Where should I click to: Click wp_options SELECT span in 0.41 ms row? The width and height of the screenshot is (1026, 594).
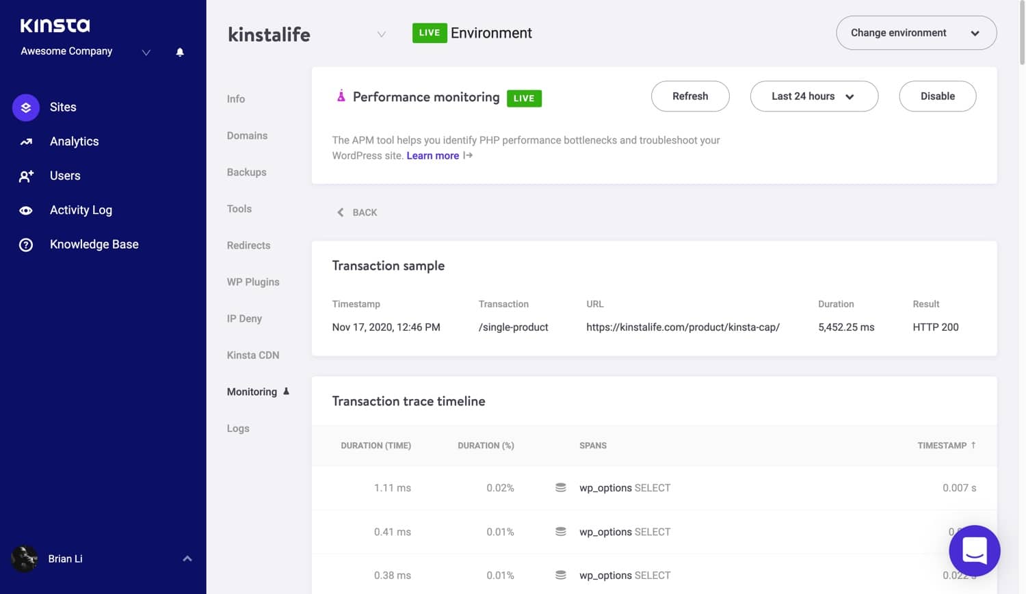point(624,532)
